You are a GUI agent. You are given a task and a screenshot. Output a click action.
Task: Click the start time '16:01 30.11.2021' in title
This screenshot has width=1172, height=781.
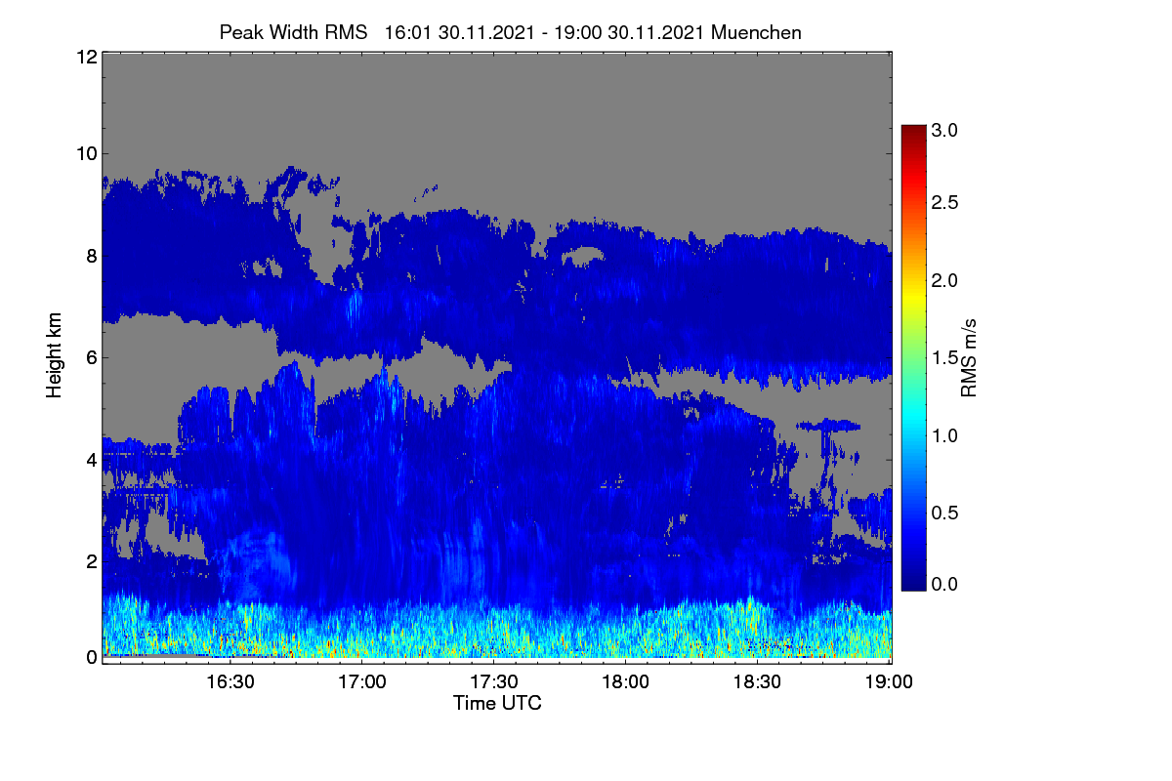click(x=459, y=32)
